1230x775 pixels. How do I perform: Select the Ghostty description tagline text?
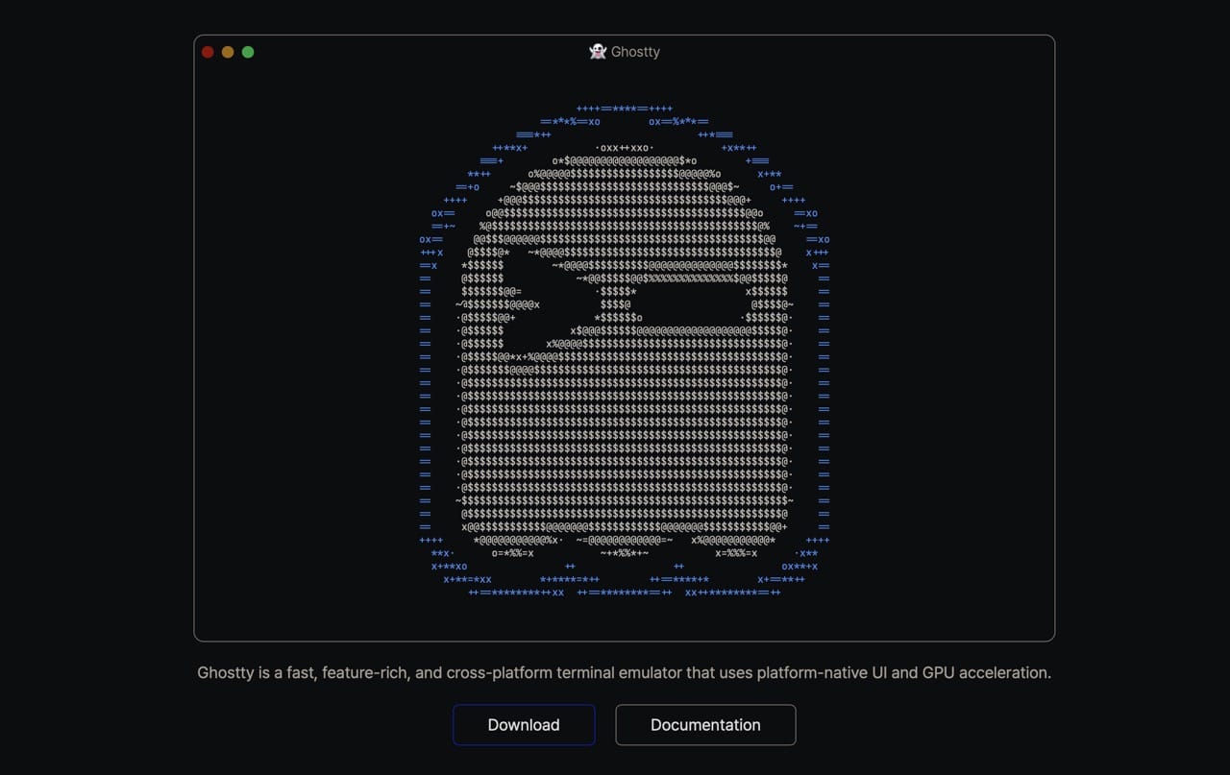[x=625, y=672]
